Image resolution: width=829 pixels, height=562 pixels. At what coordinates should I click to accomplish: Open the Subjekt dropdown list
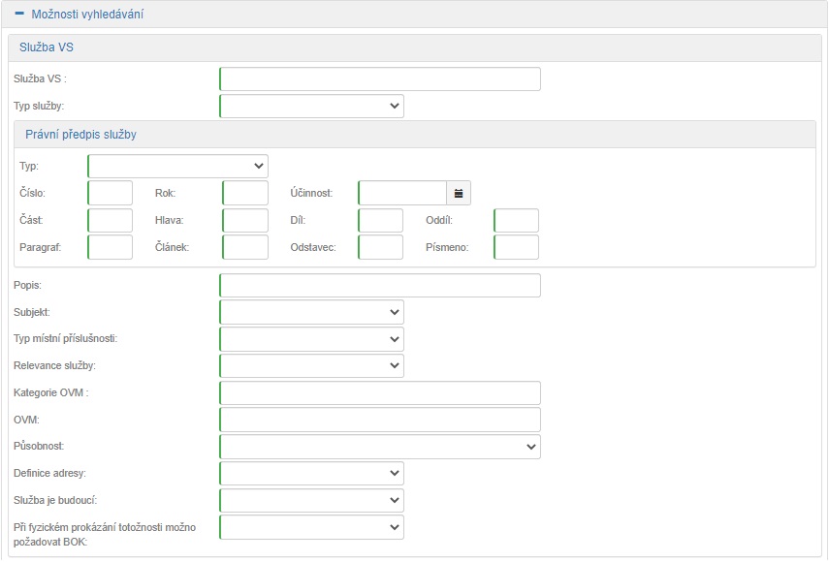[311, 312]
